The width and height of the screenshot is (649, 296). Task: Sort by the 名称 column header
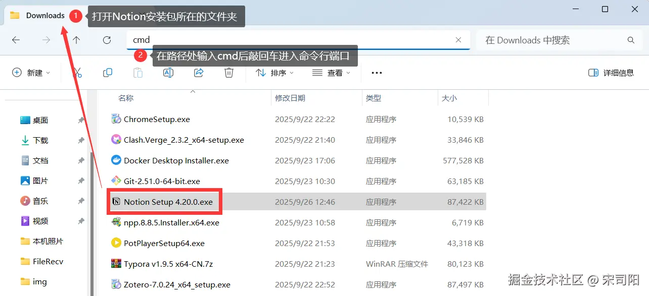click(126, 98)
